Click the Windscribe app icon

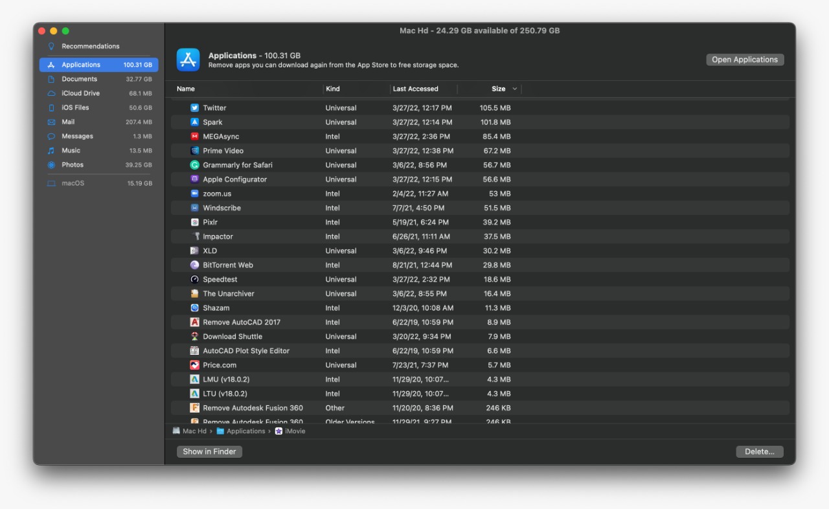pos(194,208)
